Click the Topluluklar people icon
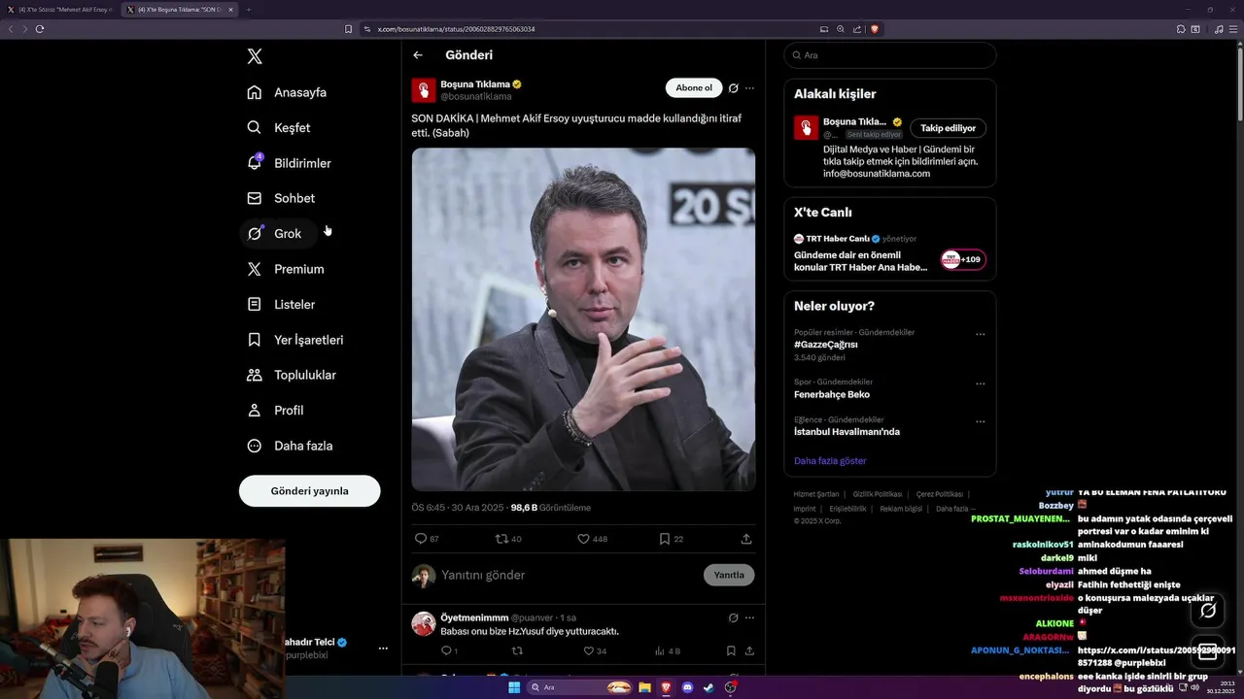 254,375
